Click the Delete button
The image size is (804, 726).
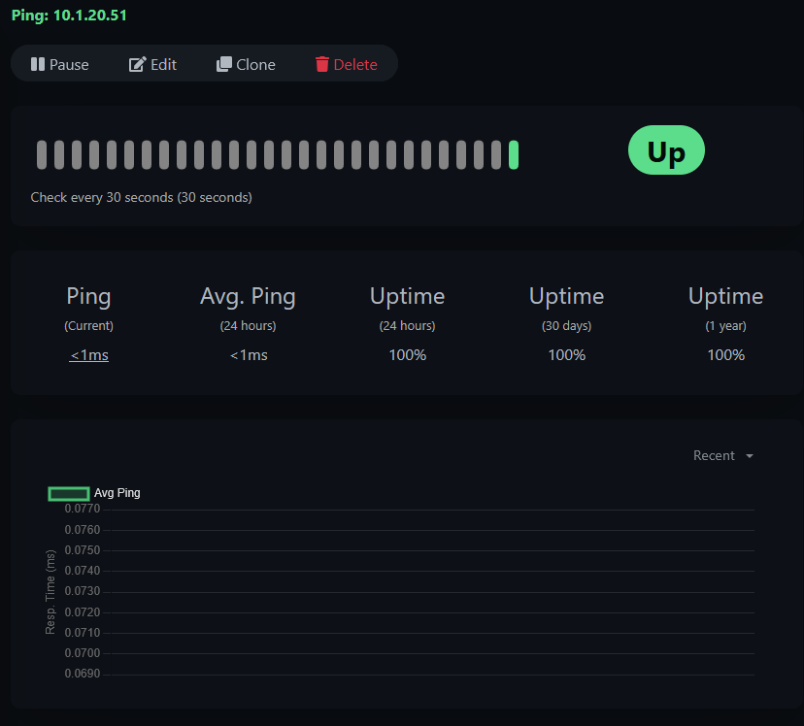point(347,63)
